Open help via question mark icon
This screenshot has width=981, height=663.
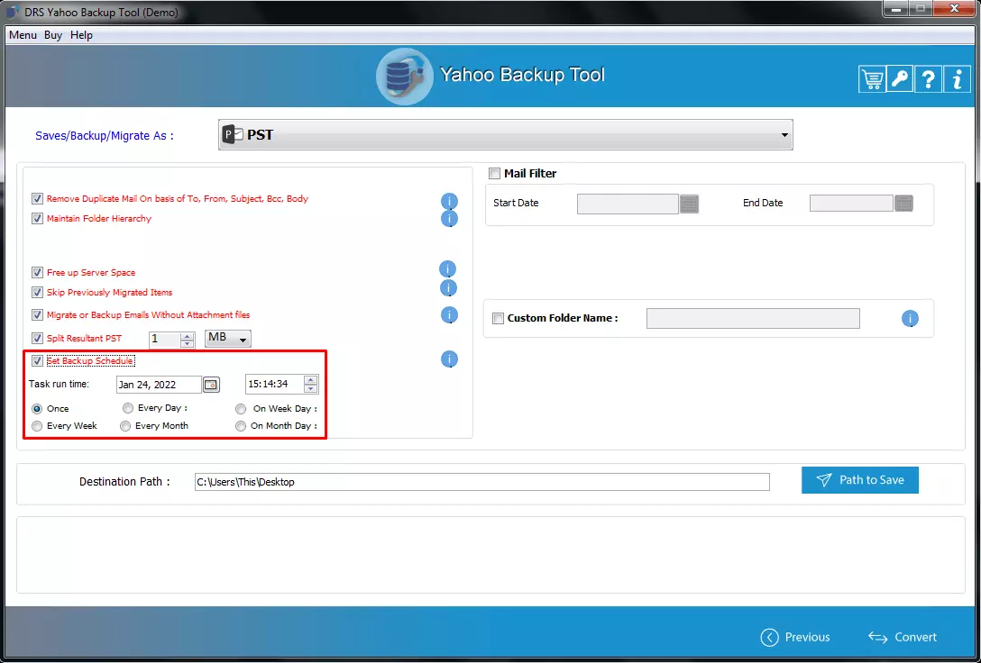929,79
